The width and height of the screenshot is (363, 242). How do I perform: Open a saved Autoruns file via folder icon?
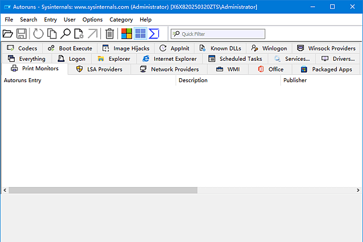click(7, 34)
